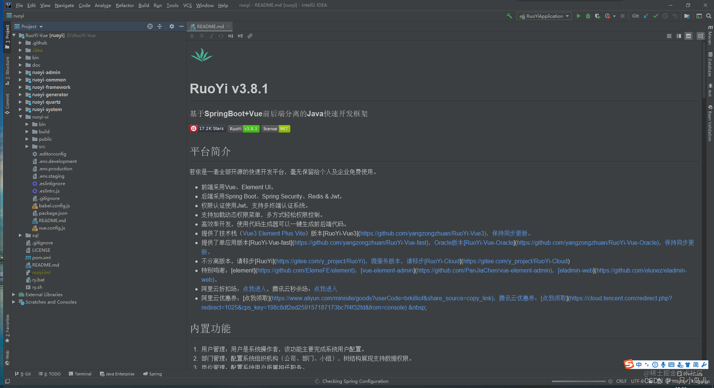Open the Web tool window
The image size is (714, 388).
(x=7, y=358)
